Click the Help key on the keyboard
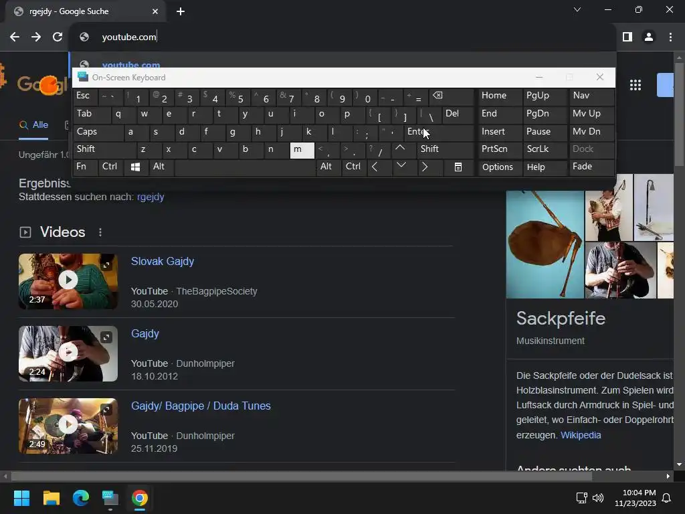This screenshot has height=514, width=685. pos(545,167)
